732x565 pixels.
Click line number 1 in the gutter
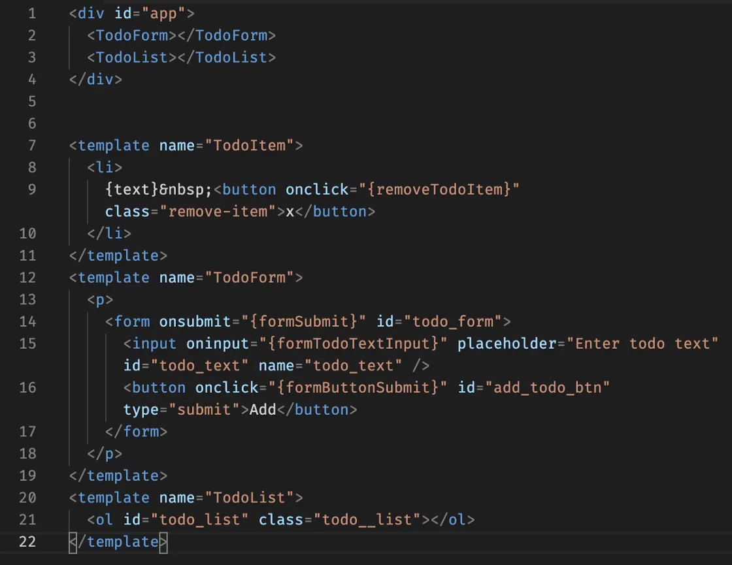pyautogui.click(x=32, y=13)
